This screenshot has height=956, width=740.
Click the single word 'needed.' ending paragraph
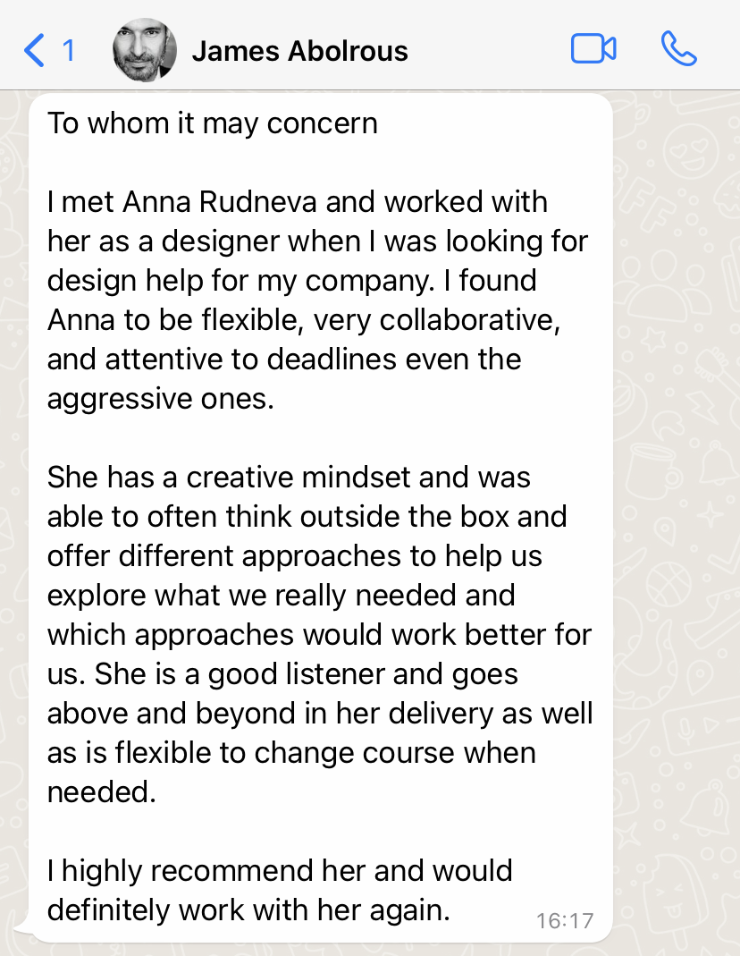102,792
